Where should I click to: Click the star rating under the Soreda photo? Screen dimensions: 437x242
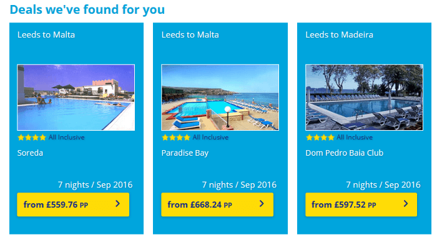[x=31, y=138]
